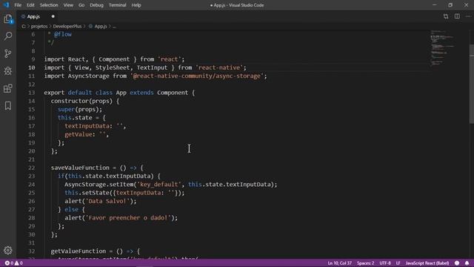
Task: Open Go to Line via Ln 10, Col 37
Action: pos(339,263)
